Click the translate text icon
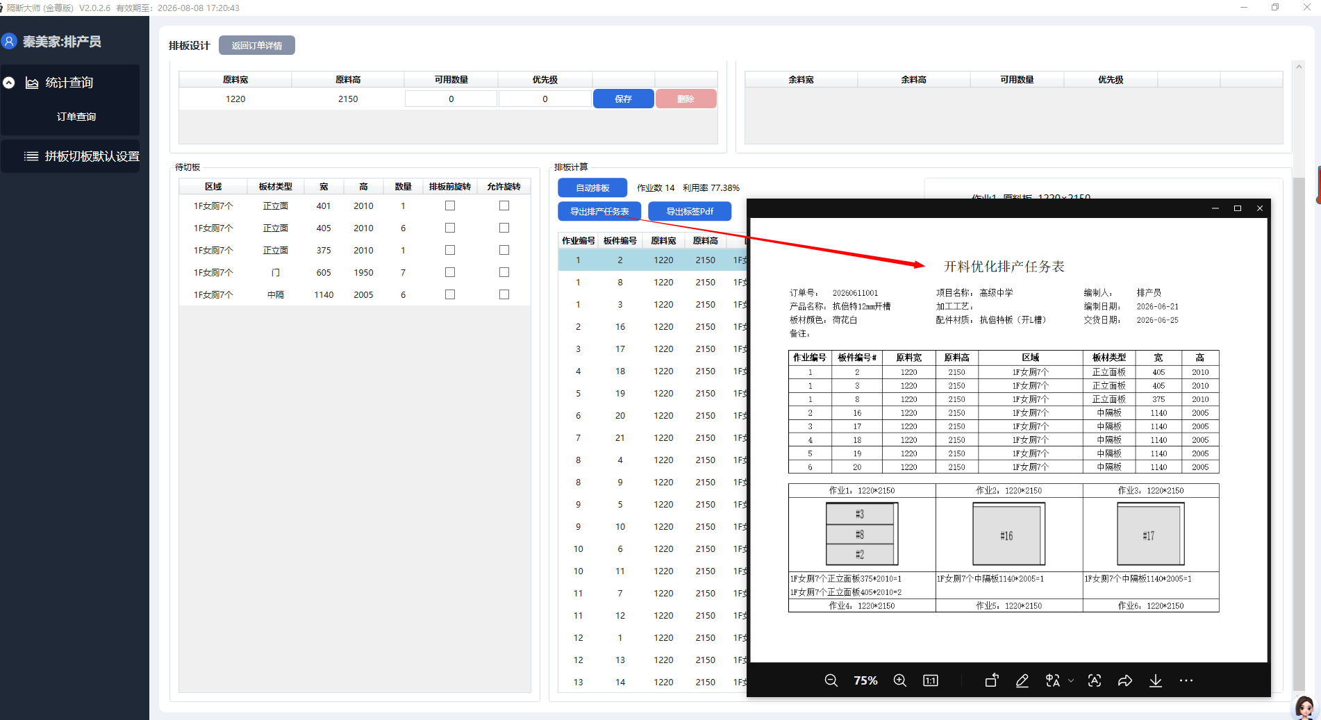 click(x=1053, y=680)
